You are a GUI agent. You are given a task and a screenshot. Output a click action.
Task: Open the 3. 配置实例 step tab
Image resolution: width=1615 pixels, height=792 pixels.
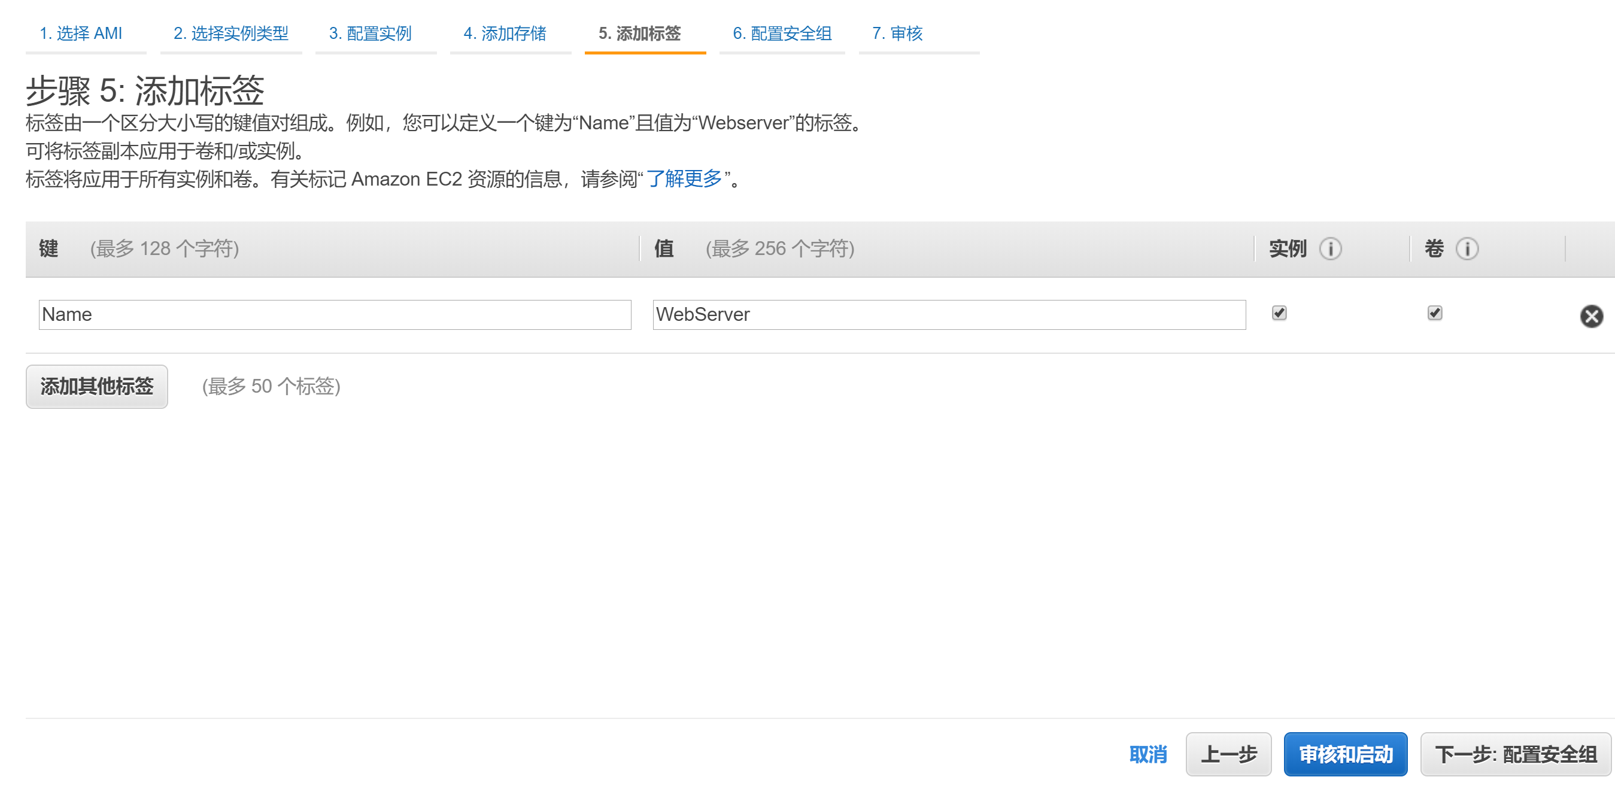(x=370, y=34)
